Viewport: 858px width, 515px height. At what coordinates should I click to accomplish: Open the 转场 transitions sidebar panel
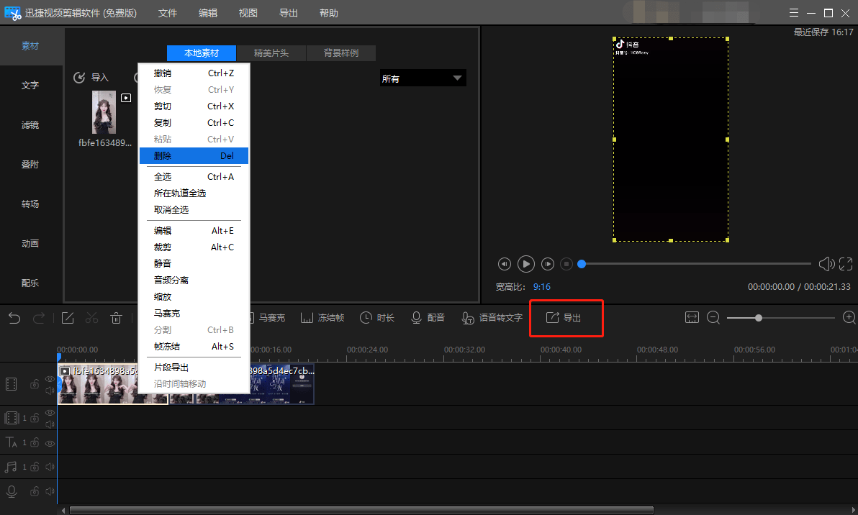click(x=30, y=204)
